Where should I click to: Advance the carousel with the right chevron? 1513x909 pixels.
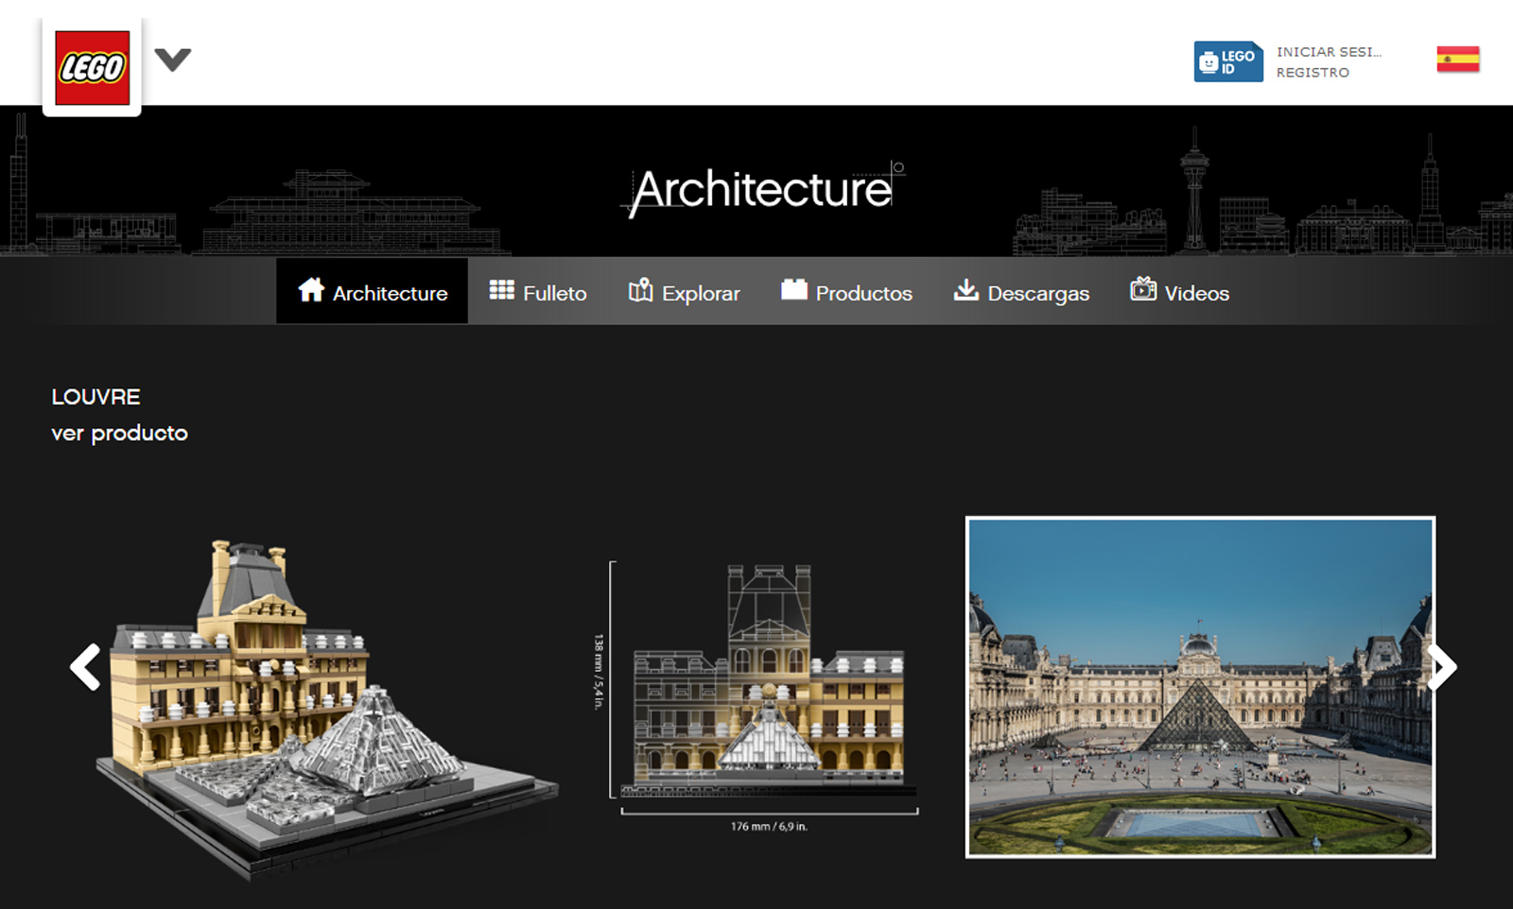point(1441,667)
